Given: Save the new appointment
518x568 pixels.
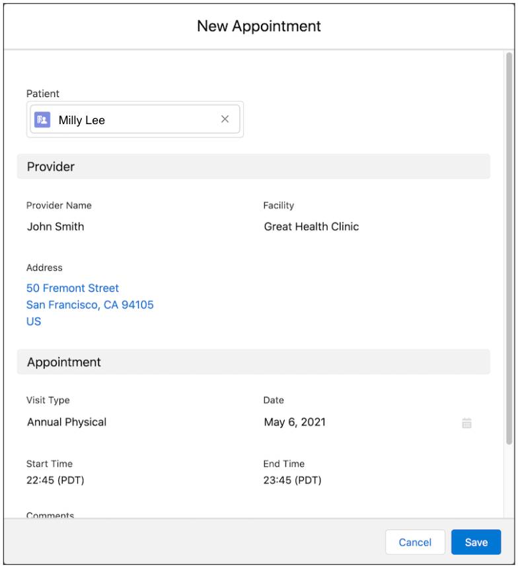Looking at the screenshot, I should tap(476, 542).
